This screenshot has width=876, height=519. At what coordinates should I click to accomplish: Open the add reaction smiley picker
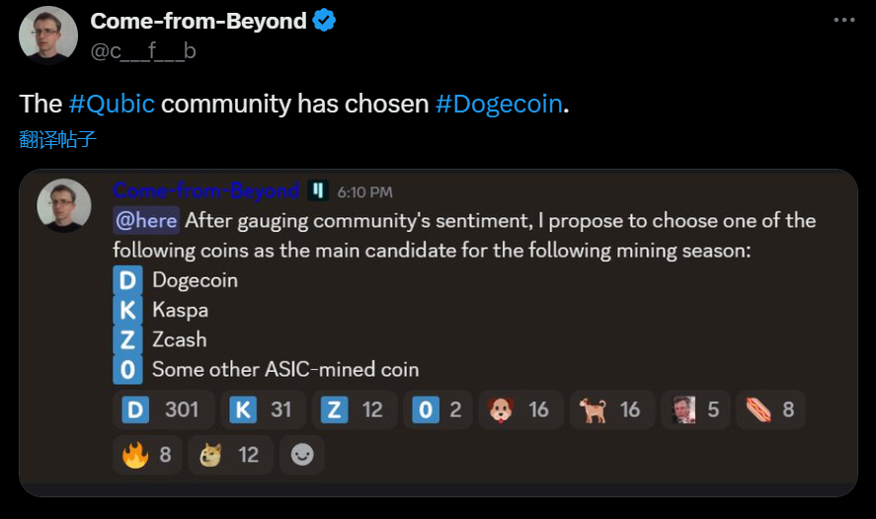[x=301, y=455]
